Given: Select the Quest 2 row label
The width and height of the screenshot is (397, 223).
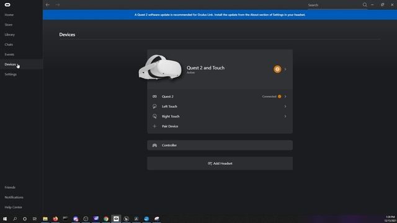Looking at the screenshot, I should pos(167,97).
